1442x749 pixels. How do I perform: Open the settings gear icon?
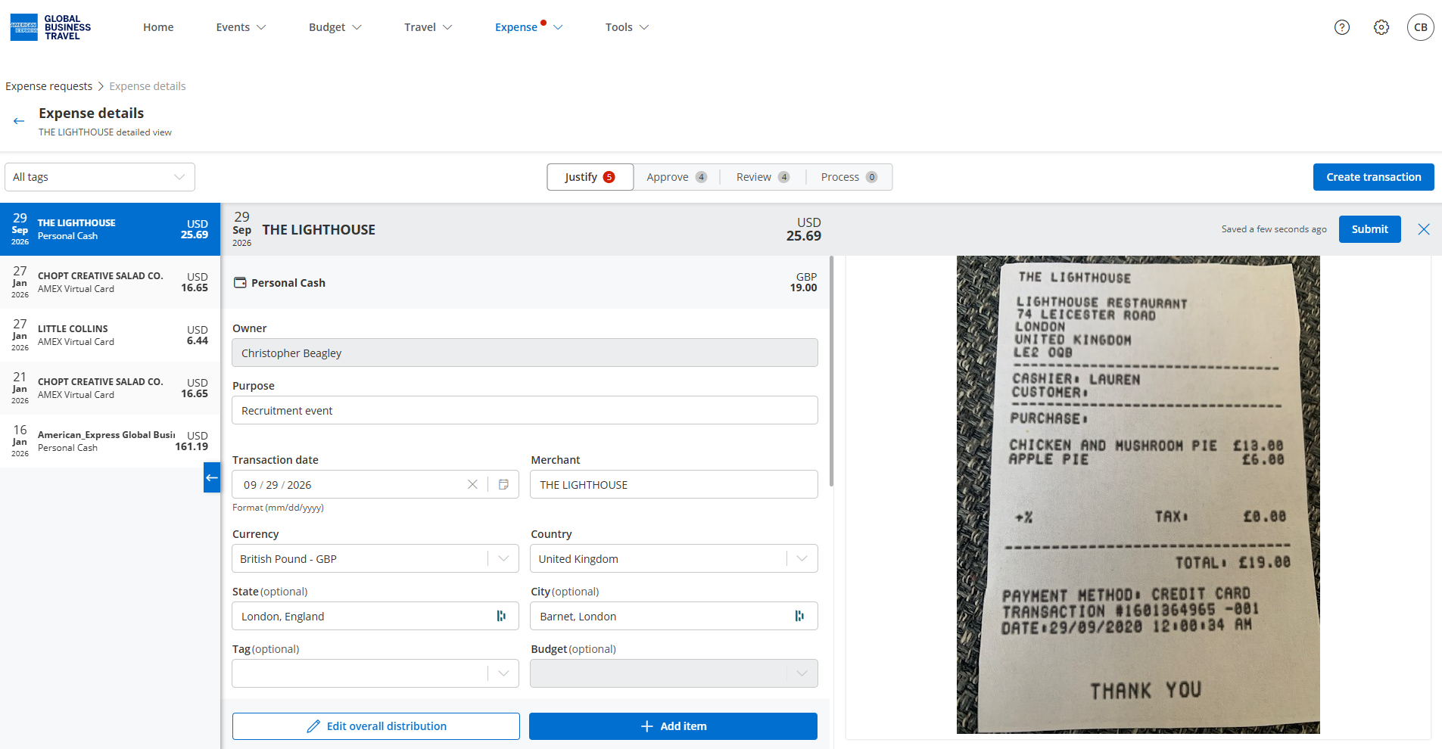pos(1381,27)
